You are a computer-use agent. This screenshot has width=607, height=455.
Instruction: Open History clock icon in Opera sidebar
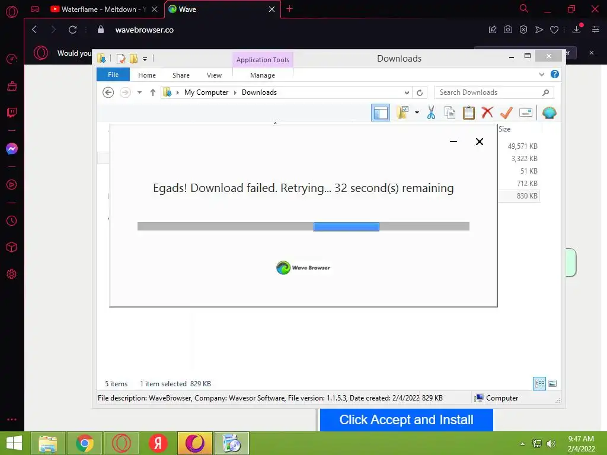[x=12, y=220]
